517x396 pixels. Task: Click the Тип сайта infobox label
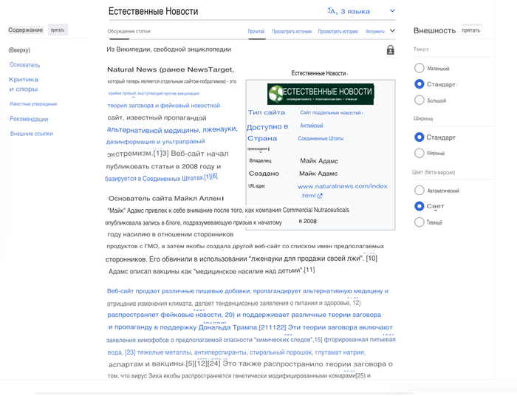[x=267, y=112]
